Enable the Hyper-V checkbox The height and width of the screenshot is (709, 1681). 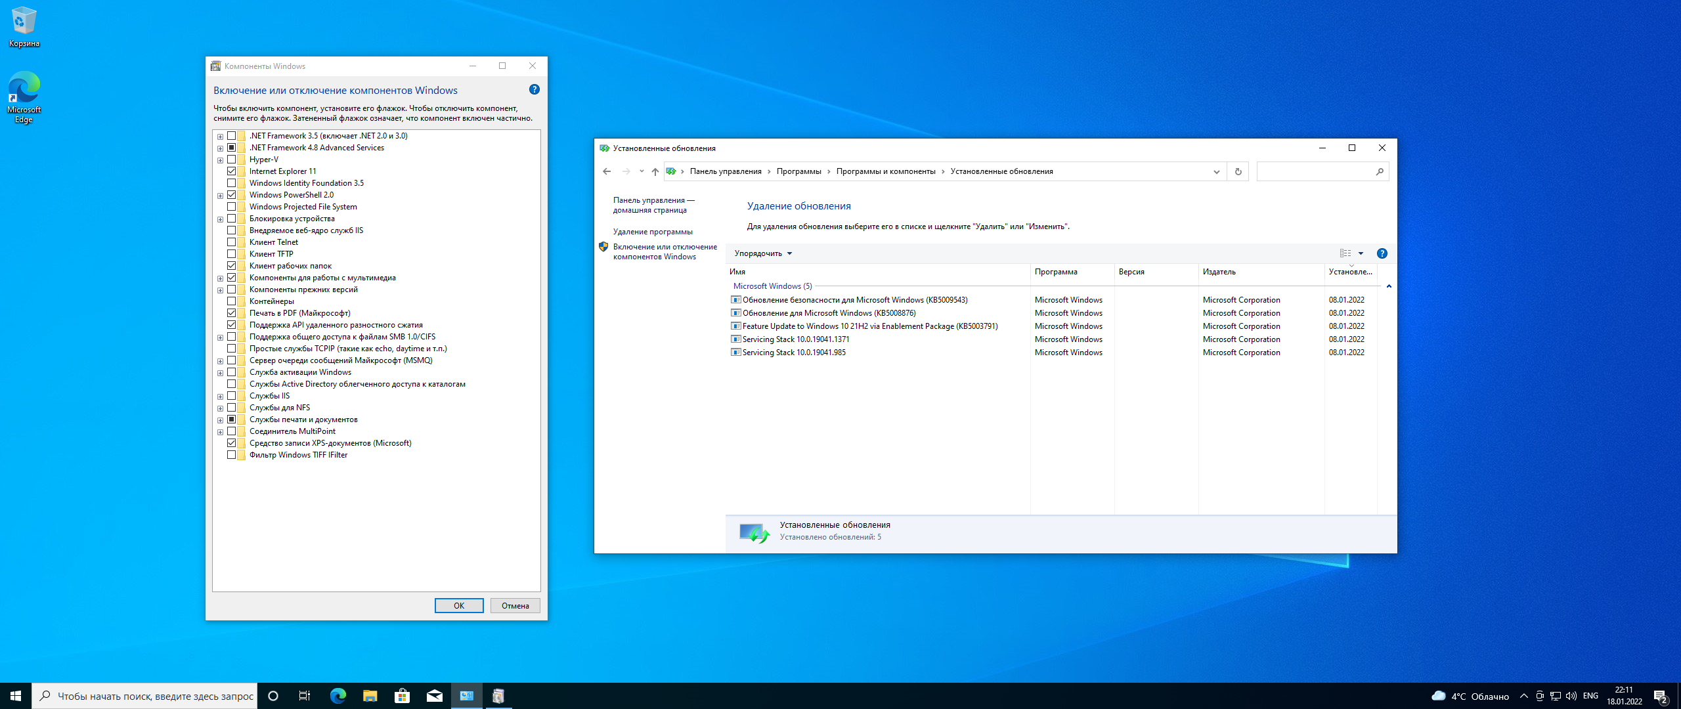pyautogui.click(x=232, y=160)
